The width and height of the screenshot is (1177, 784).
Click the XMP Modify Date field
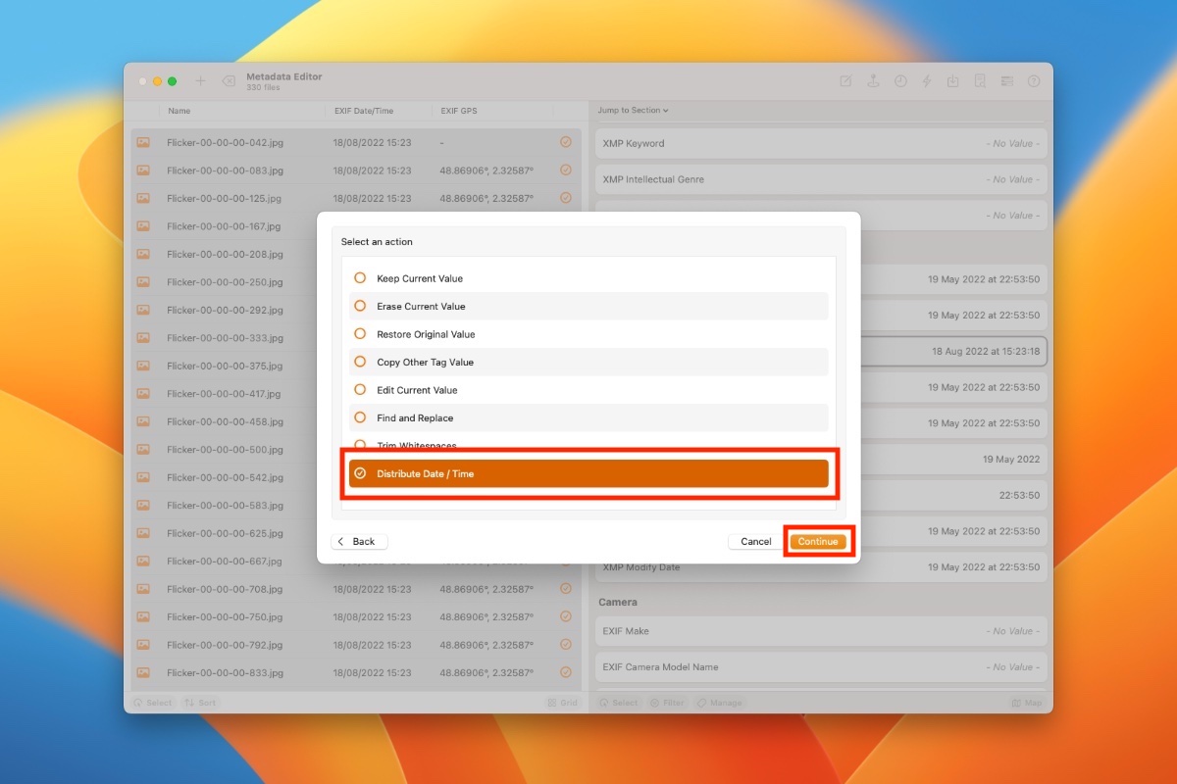coord(821,567)
